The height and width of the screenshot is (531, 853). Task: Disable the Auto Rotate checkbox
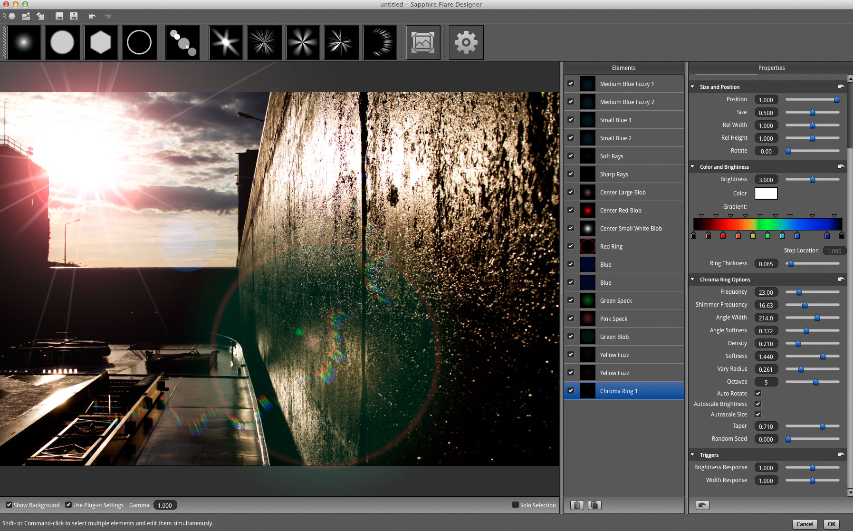(758, 394)
